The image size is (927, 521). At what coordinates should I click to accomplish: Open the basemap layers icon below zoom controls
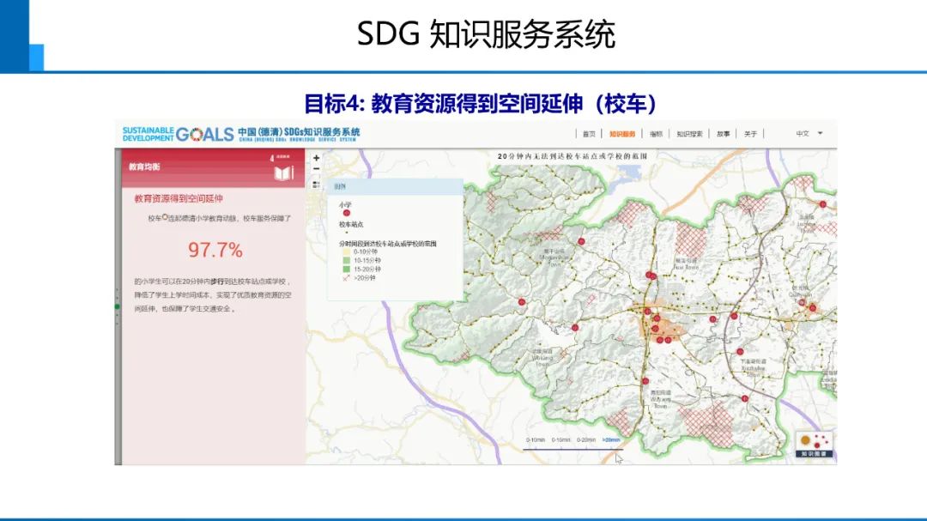tap(316, 185)
